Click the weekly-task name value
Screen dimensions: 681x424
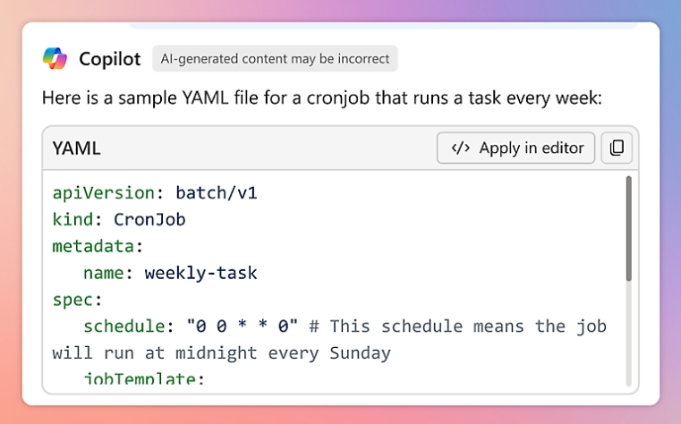200,273
